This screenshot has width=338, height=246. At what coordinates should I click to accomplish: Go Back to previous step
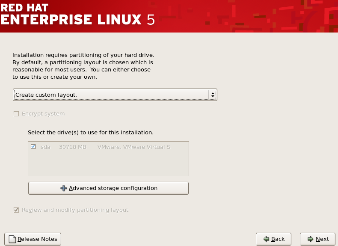(273, 239)
